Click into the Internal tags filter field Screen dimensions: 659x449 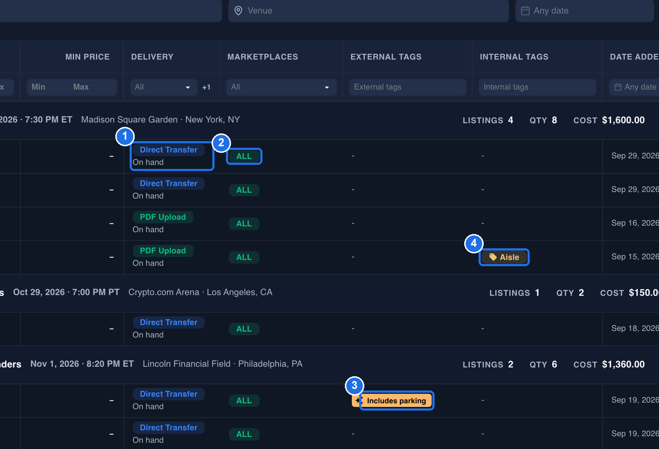point(538,87)
